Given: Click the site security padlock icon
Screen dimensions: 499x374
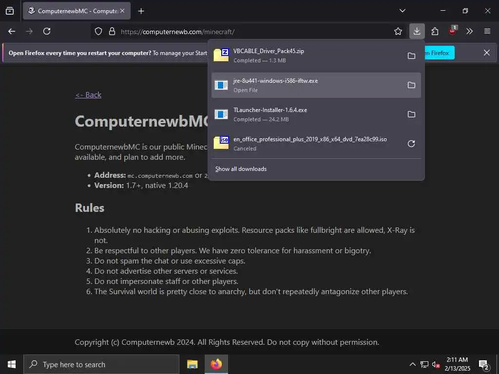Looking at the screenshot, I should 112,31.
